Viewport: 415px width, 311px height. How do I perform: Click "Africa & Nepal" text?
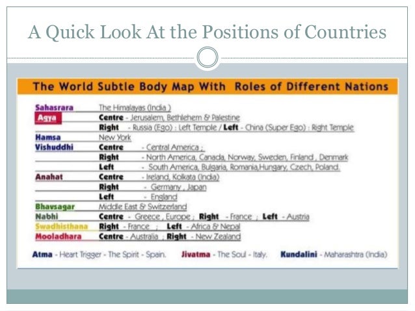coord(215,227)
